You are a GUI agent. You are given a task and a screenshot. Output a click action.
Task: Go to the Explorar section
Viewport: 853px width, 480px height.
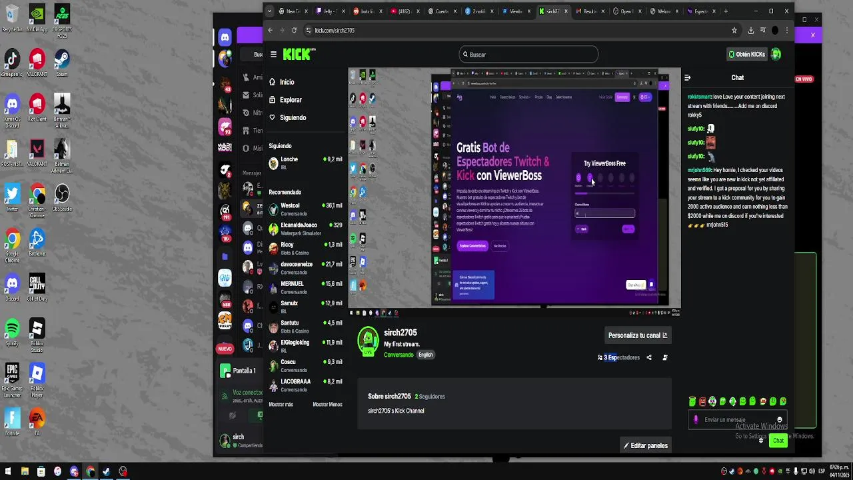pyautogui.click(x=291, y=100)
